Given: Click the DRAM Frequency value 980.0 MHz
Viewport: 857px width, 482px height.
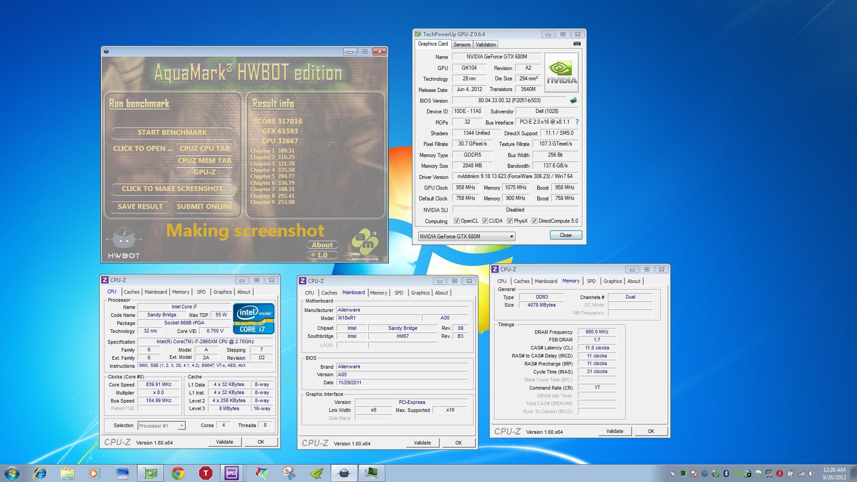Looking at the screenshot, I should 597,332.
